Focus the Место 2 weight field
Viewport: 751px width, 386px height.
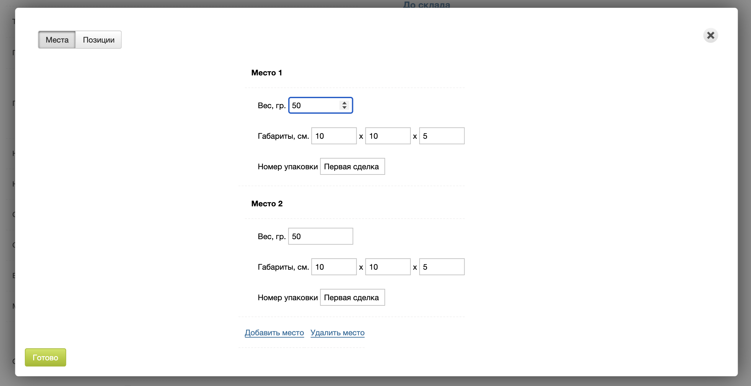320,236
